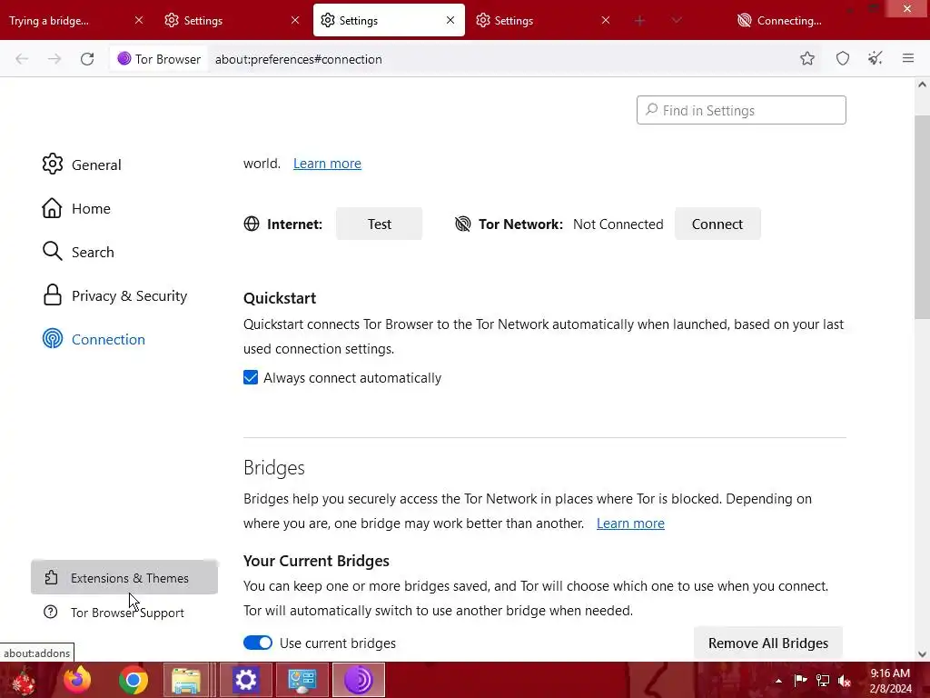Screen dimensions: 930x698
Task: Click the Start button in taskbar
Action: 24,680
